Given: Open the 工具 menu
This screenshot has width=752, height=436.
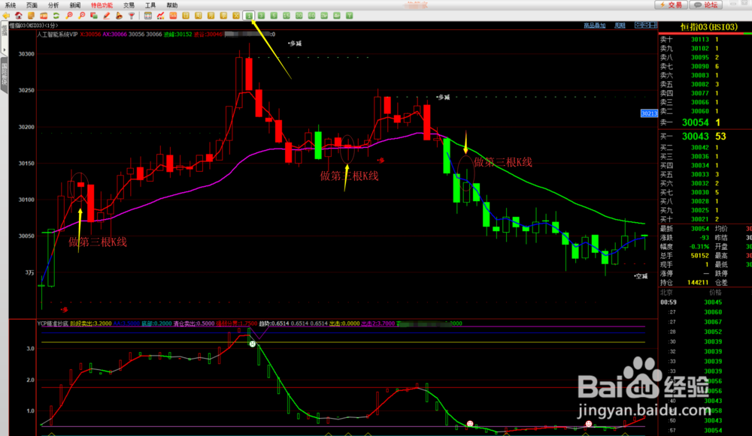Looking at the screenshot, I should point(150,5).
